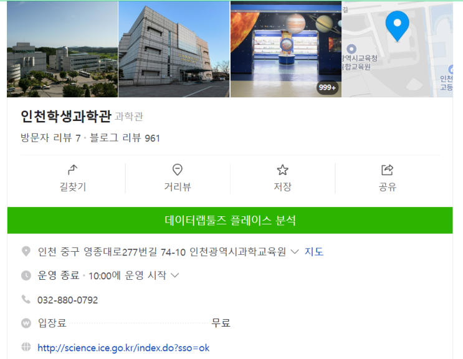The image size is (463, 359).
Task: Open the aerial campus photo thumbnail
Action: (x=62, y=49)
